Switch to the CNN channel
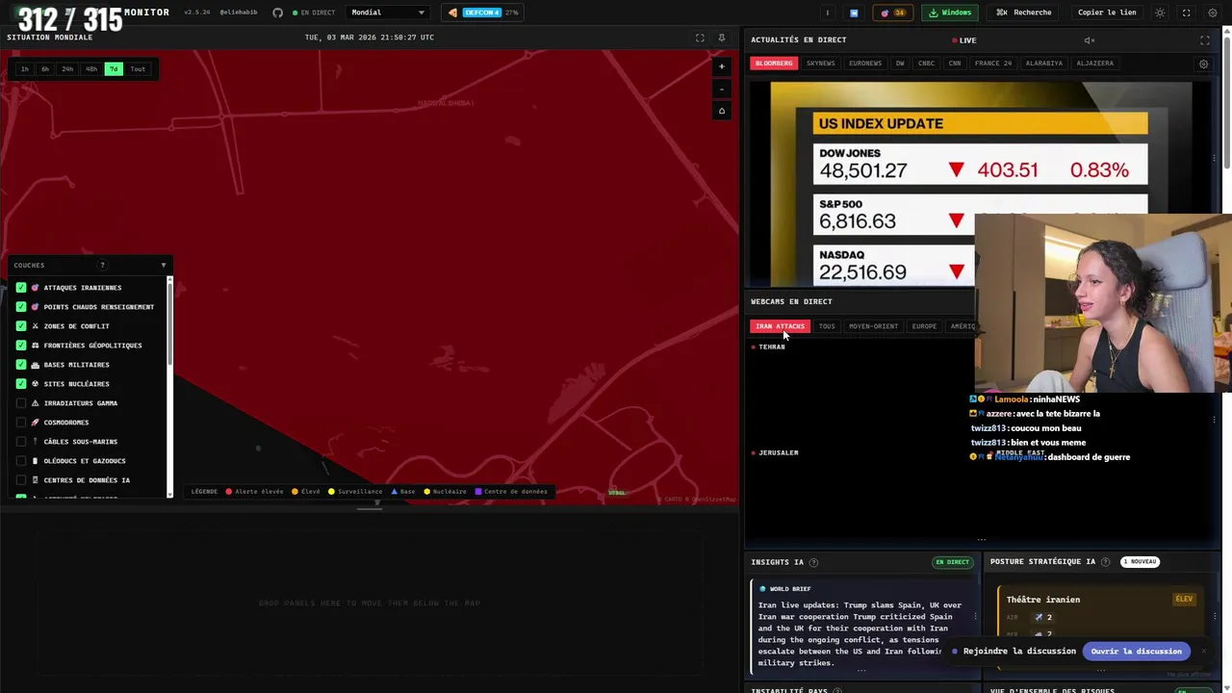The image size is (1232, 693). 955,64
